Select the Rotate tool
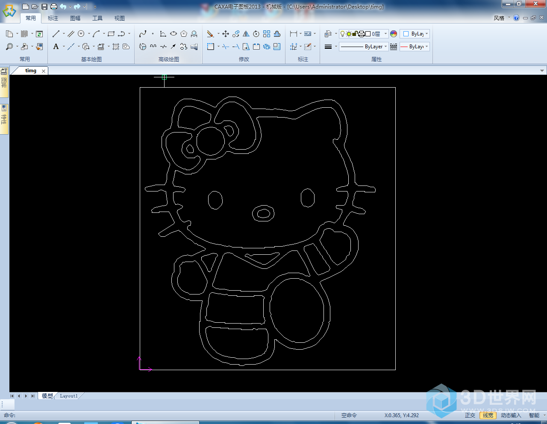Viewport: 547px width, 424px height. (256, 34)
